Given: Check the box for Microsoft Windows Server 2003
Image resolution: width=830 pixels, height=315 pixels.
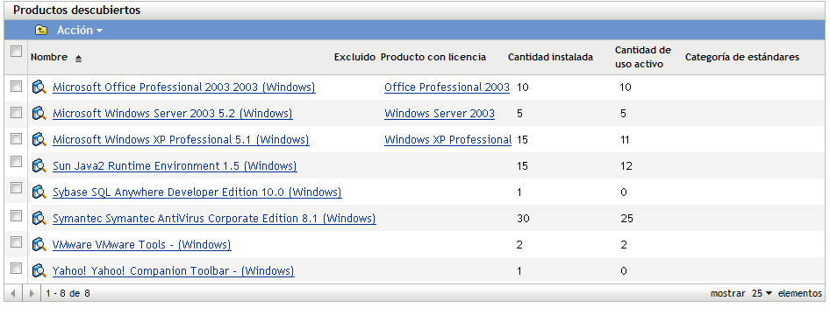Looking at the screenshot, I should (17, 112).
